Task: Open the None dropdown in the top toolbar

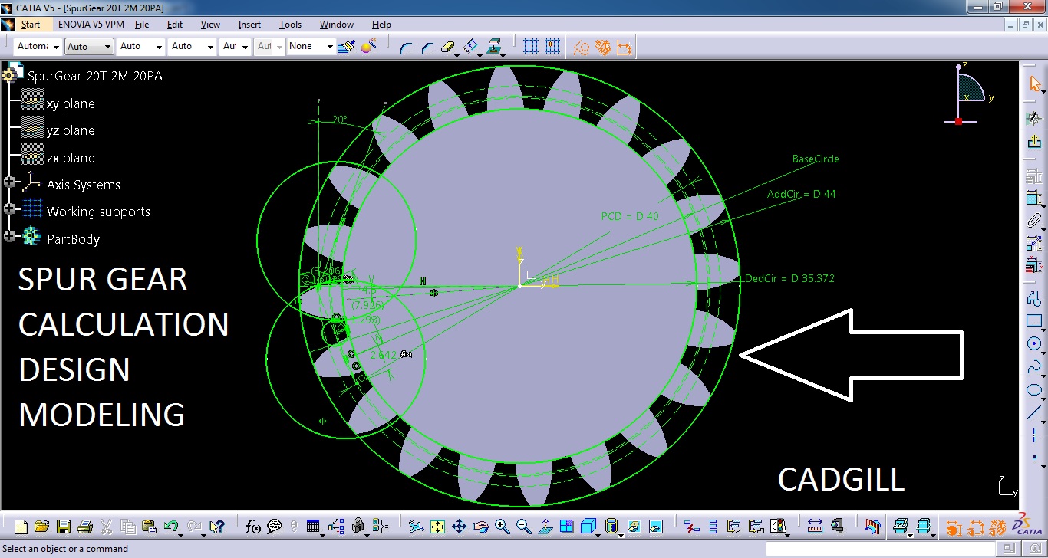Action: 311,46
